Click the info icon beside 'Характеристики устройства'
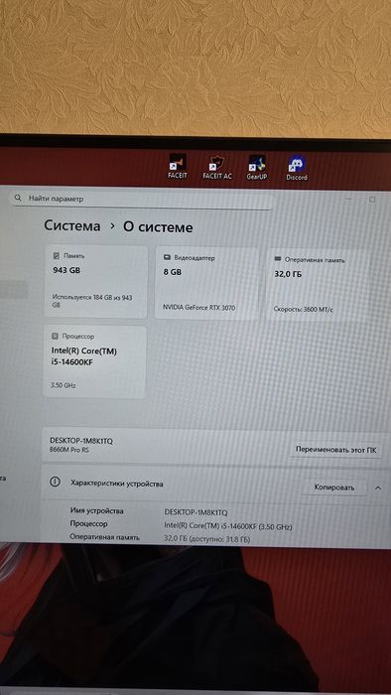This screenshot has width=391, height=695. point(55,483)
